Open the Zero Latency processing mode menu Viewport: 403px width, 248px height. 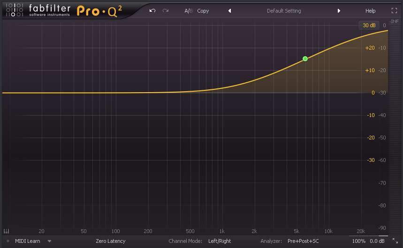pos(111,241)
